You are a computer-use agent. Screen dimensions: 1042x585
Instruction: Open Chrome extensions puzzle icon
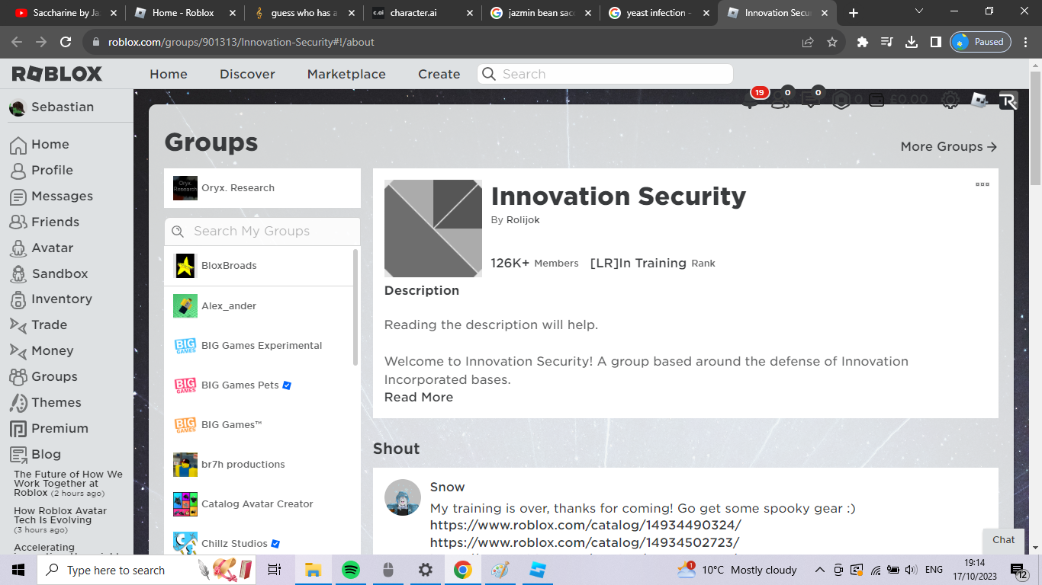point(863,43)
